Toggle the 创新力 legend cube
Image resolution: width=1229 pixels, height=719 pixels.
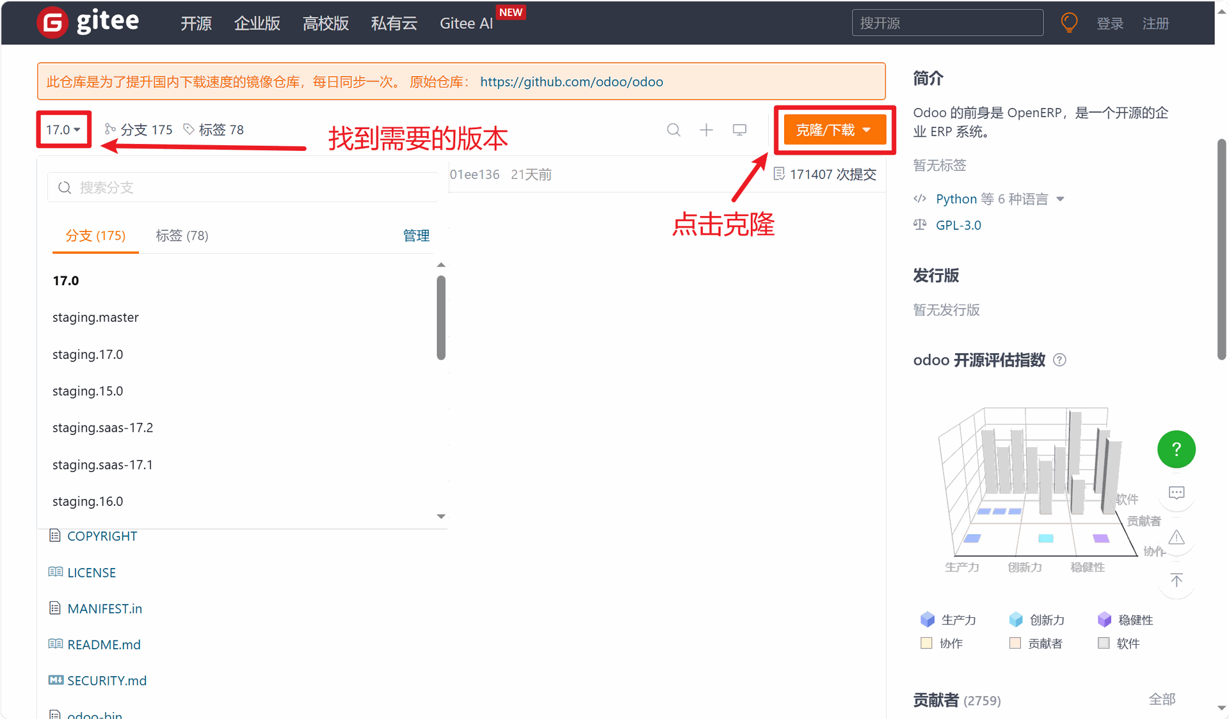pos(1015,619)
